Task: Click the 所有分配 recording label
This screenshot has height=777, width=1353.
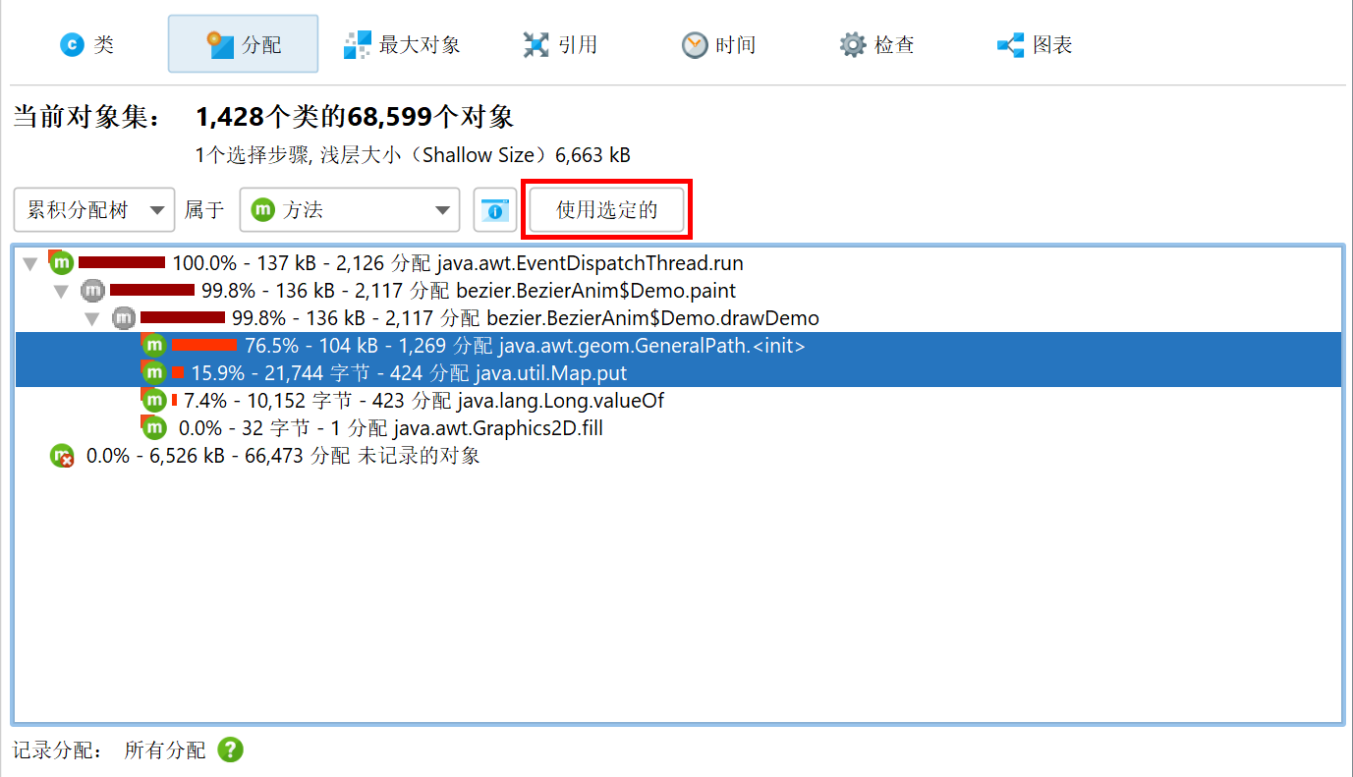Action: pyautogui.click(x=165, y=750)
